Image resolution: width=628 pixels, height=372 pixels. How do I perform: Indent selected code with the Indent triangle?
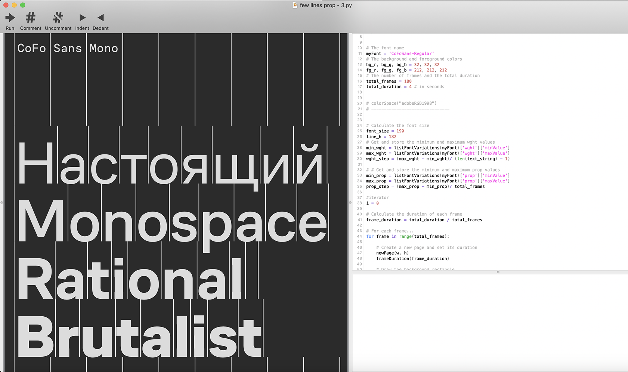[x=82, y=18]
